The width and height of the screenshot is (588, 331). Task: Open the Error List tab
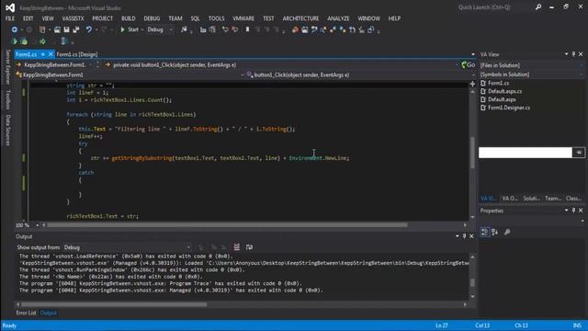26,313
